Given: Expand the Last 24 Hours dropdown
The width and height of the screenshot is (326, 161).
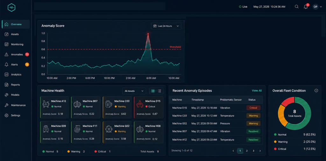Looking at the screenshot, I should [x=166, y=26].
